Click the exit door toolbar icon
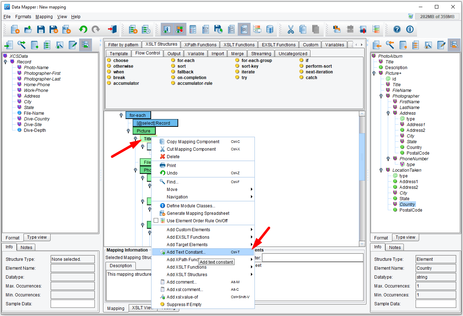 [x=112, y=29]
